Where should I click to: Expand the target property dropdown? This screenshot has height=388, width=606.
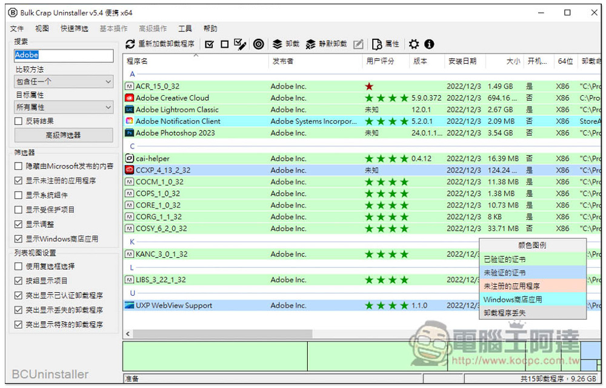click(64, 107)
